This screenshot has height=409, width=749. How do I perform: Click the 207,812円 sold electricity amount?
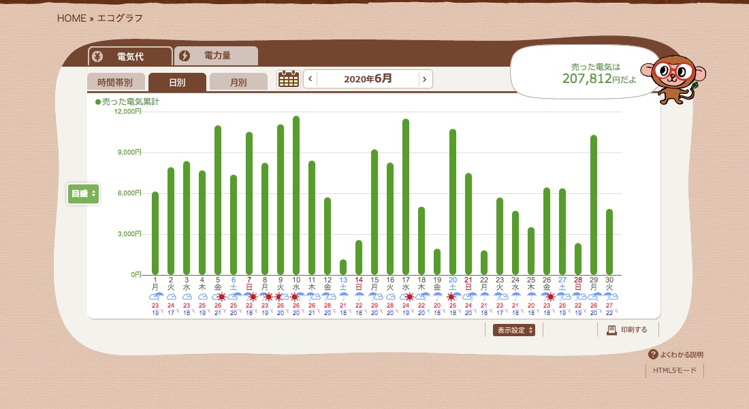click(x=599, y=78)
